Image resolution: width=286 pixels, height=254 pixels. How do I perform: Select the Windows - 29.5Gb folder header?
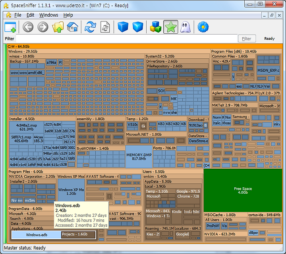(x=109, y=51)
